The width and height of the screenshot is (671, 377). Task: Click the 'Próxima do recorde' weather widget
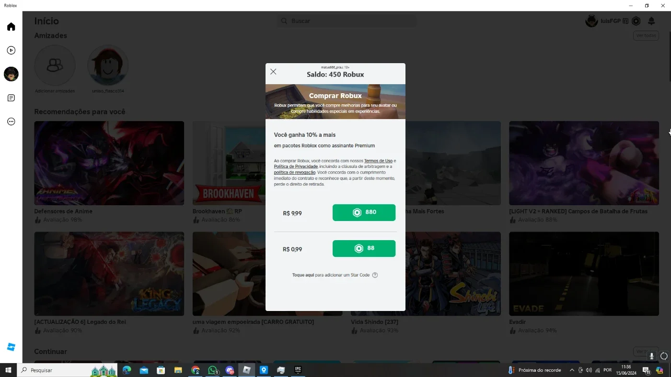534,370
